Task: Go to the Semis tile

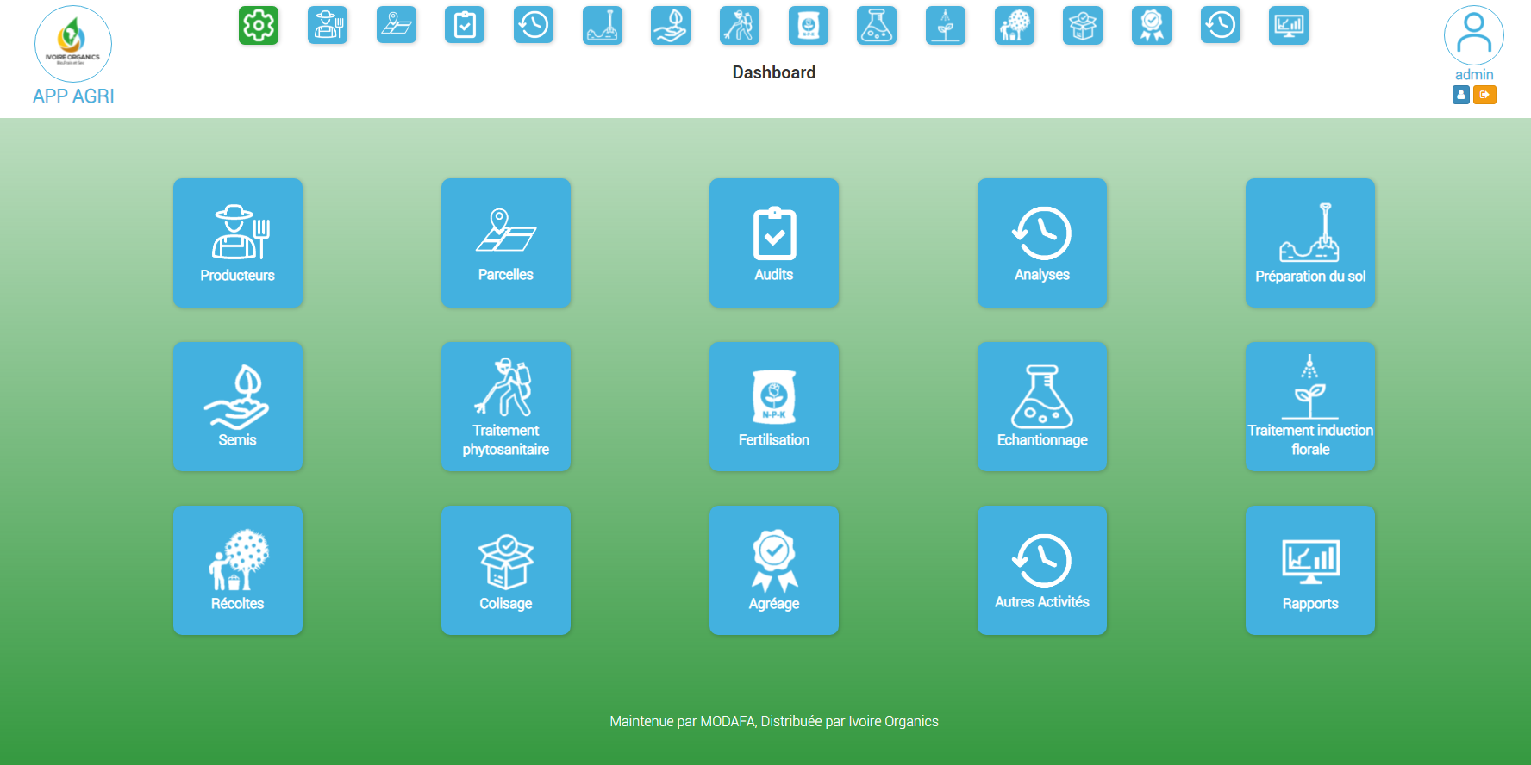Action: pyautogui.click(x=238, y=407)
